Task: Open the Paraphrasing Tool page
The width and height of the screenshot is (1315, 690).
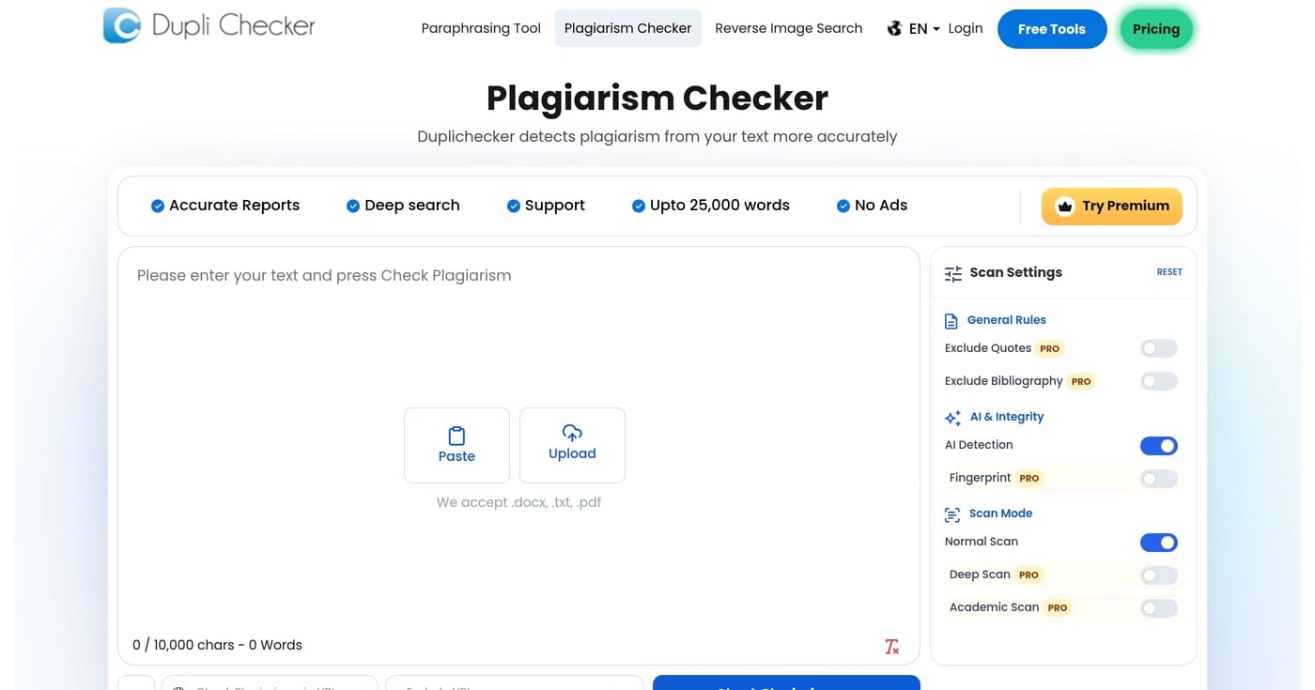Action: pyautogui.click(x=481, y=28)
